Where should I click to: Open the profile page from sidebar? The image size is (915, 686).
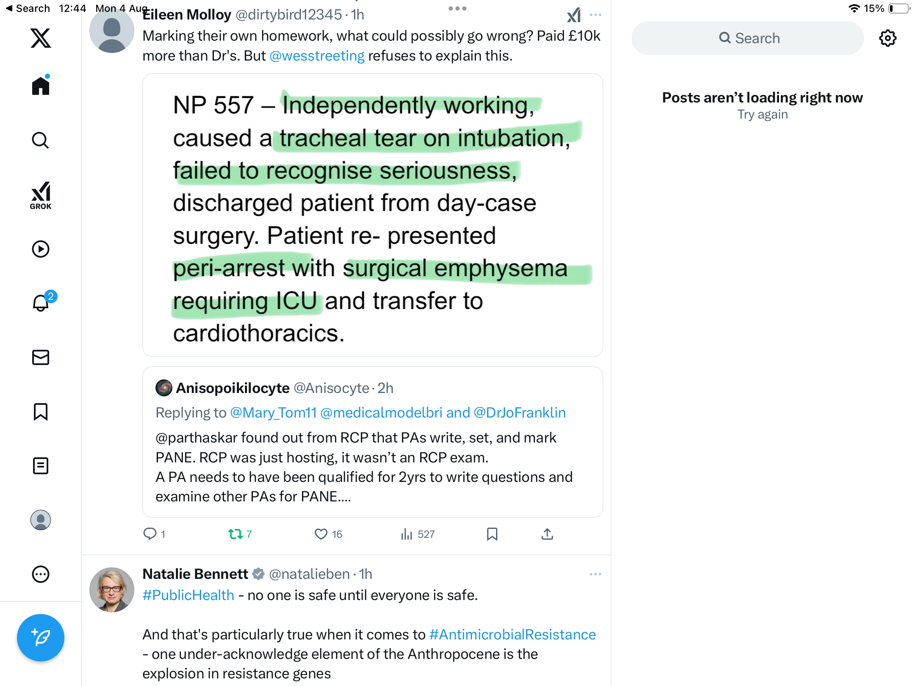click(41, 520)
